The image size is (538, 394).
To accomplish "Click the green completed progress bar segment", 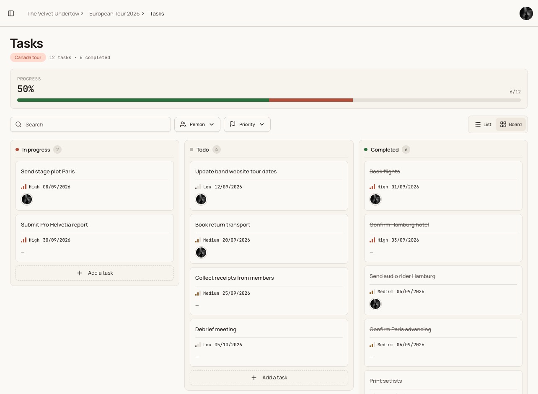I will point(143,100).
